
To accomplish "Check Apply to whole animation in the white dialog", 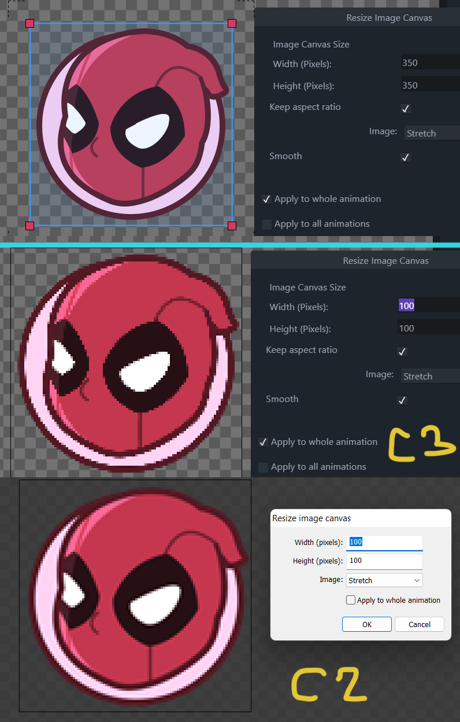I will pos(350,600).
